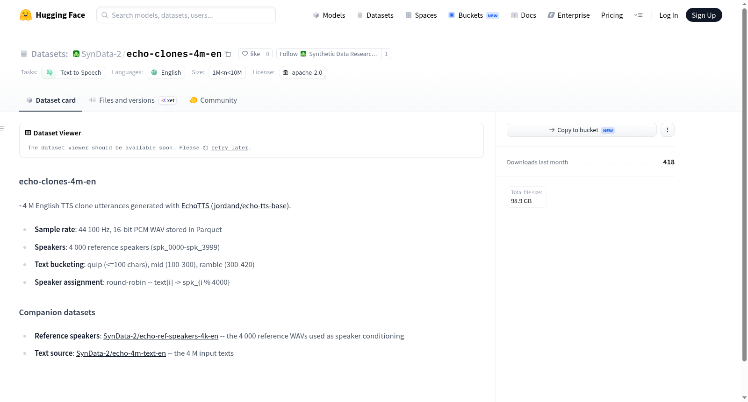Open the Datasets nav item
This screenshot has height=402, width=748.
coord(375,15)
